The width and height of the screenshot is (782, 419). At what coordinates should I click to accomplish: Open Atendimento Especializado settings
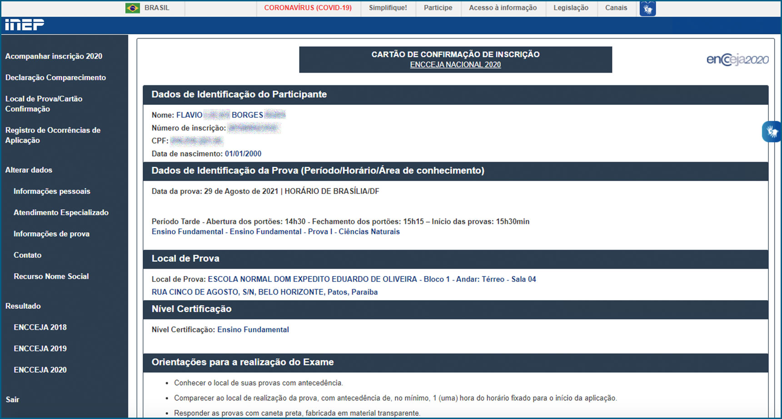tap(61, 212)
